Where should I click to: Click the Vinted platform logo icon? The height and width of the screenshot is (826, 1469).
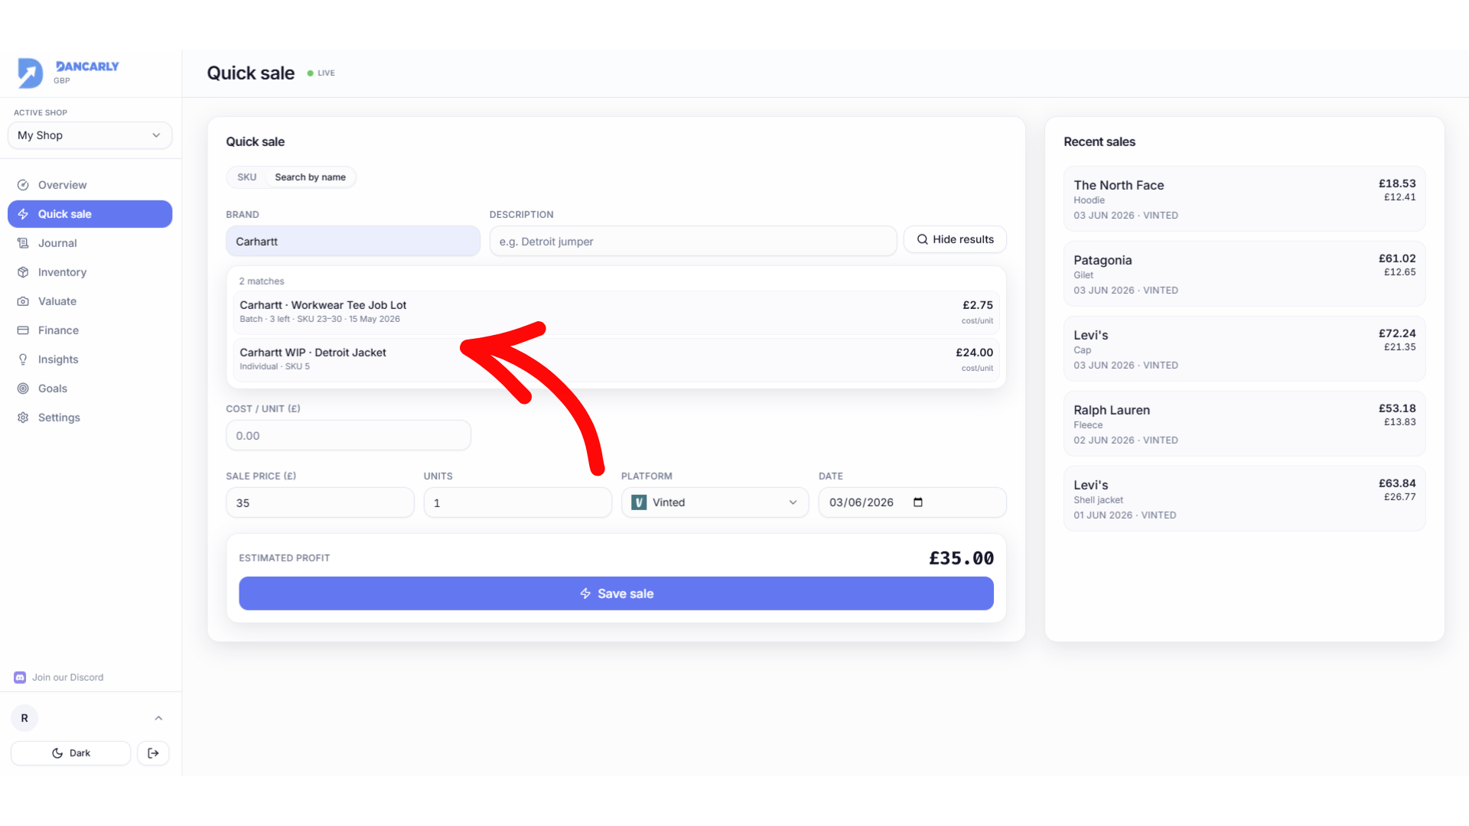(639, 502)
